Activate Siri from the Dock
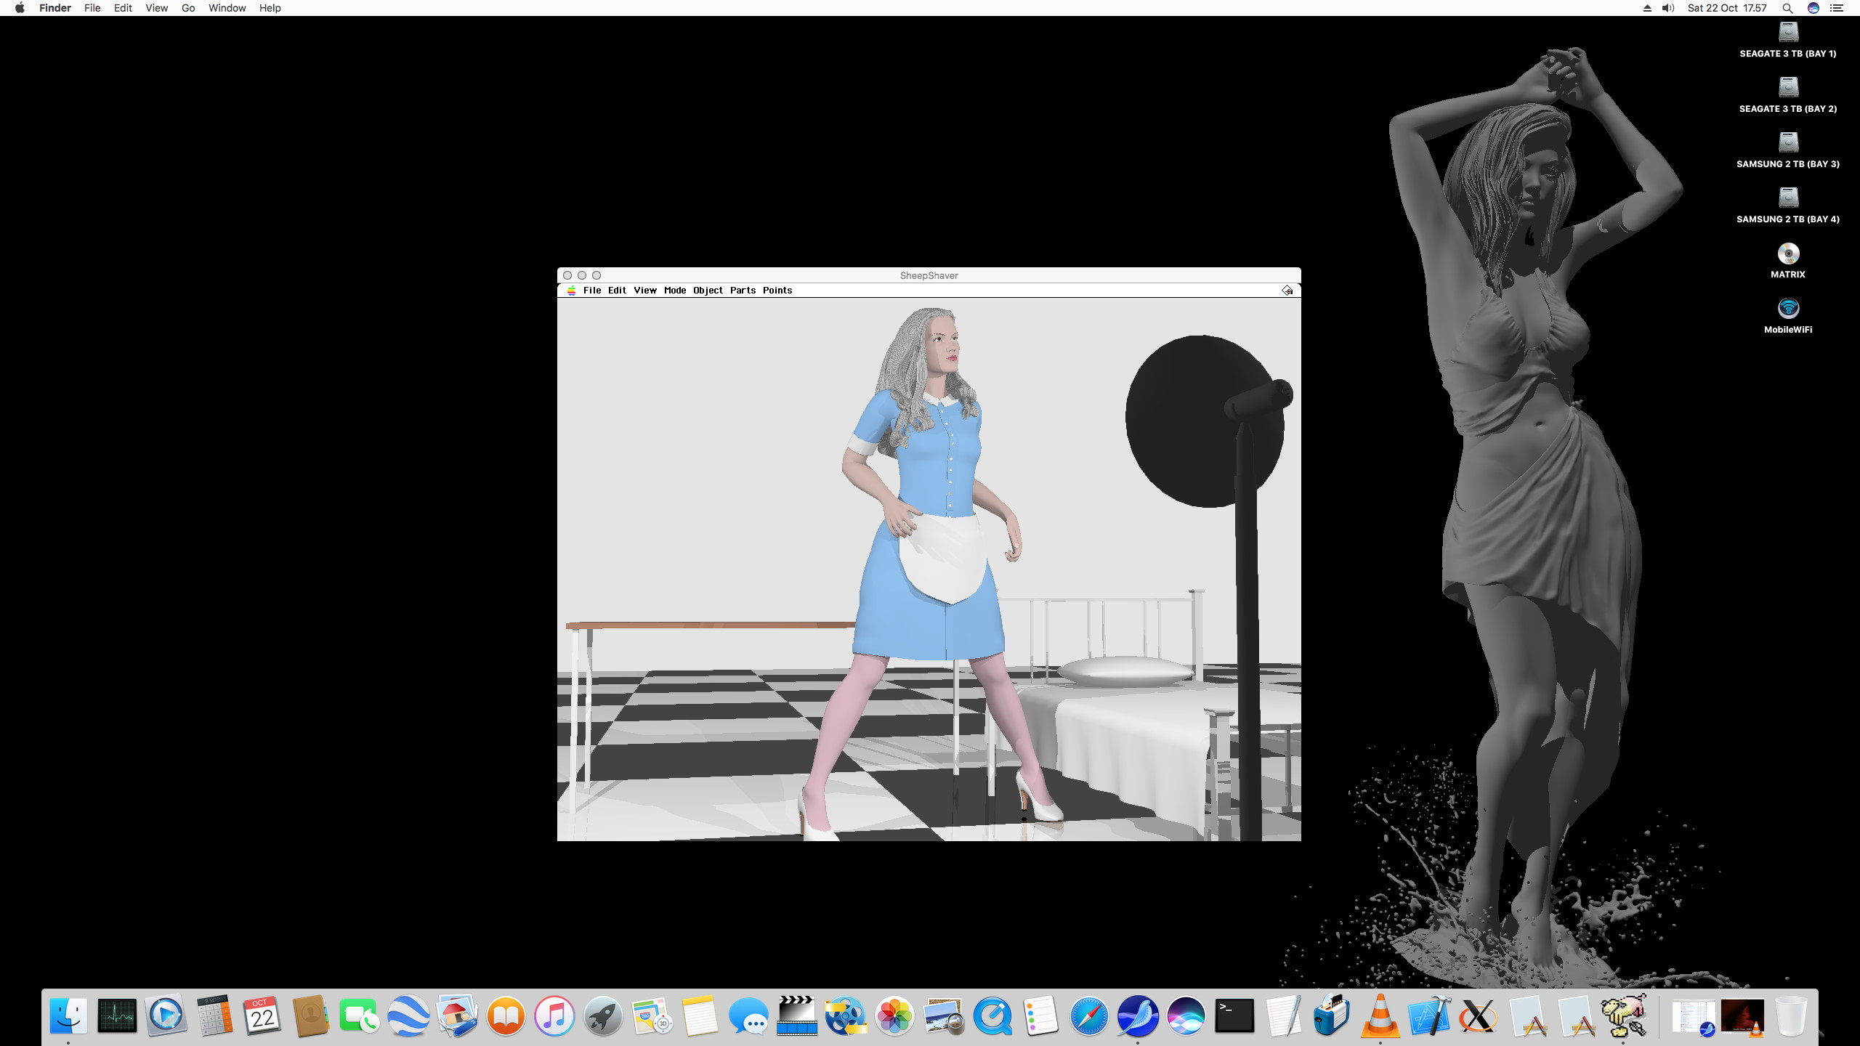This screenshot has width=1860, height=1046. click(x=1186, y=1015)
